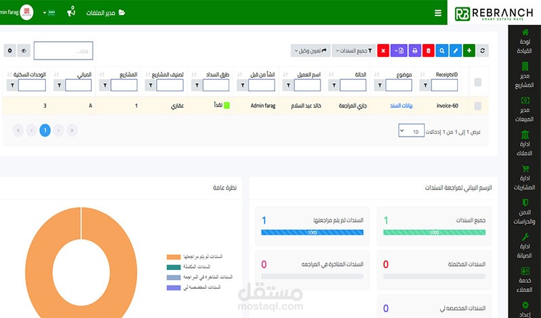This screenshot has width=541, height=318.
Task: Open لوحة القيادة dashboard in the sidebar
Action: 525,41
